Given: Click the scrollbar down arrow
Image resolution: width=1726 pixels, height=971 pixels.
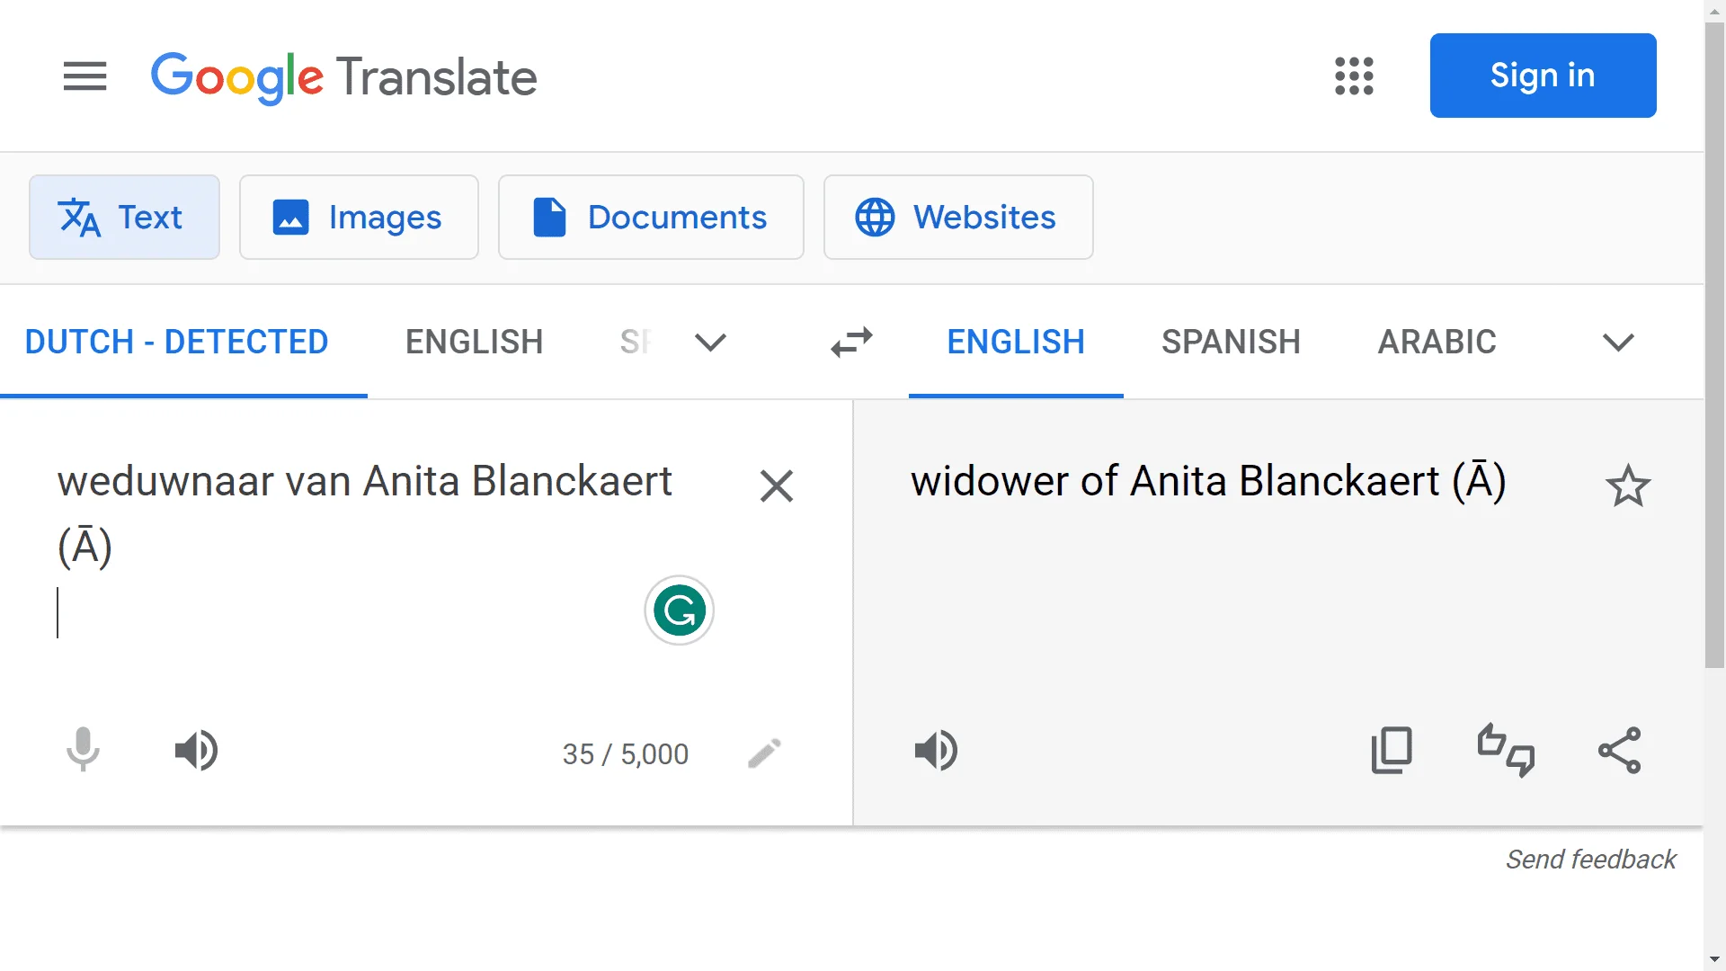Looking at the screenshot, I should click(1715, 959).
